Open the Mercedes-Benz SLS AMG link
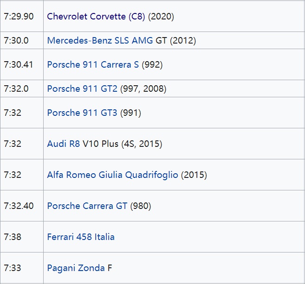Viewport: 305px width, 284px height. click(x=100, y=40)
